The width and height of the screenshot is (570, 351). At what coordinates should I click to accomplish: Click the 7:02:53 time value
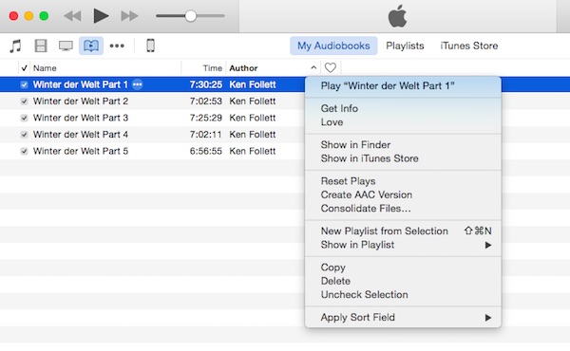(x=206, y=102)
